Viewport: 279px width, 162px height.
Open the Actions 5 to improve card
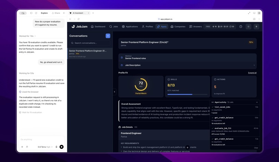[234, 87]
